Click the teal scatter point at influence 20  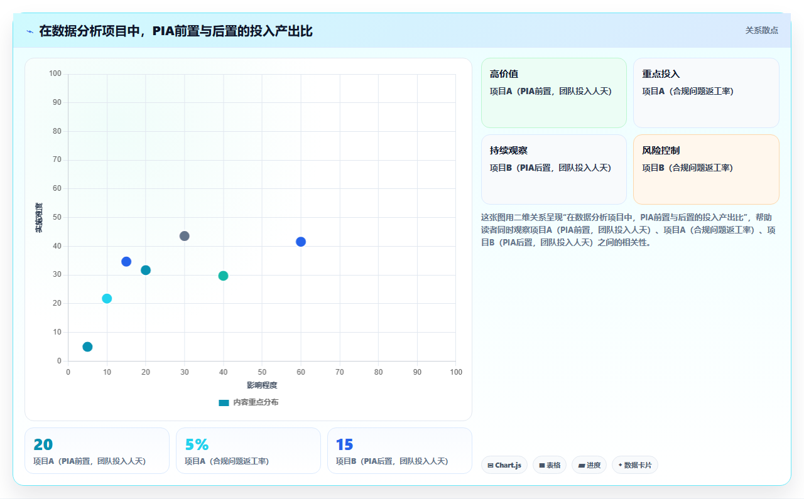pos(146,270)
